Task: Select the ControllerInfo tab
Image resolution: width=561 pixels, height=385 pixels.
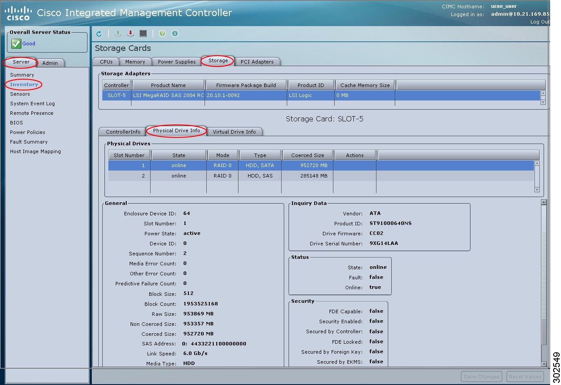Action: click(122, 131)
